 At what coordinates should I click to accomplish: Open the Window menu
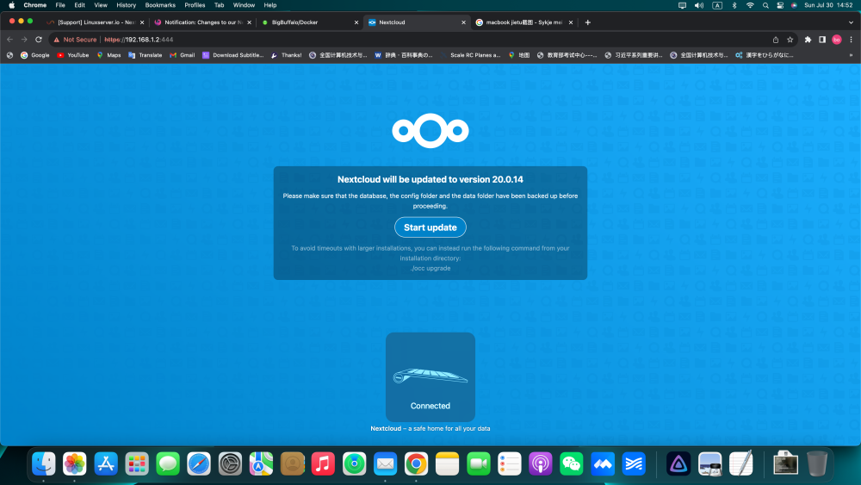(x=244, y=5)
